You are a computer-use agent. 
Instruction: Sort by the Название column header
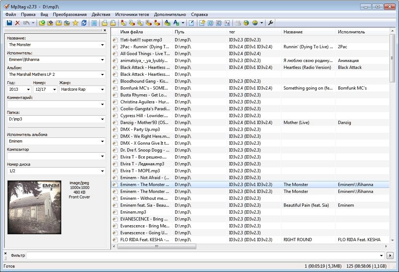(x=308, y=32)
